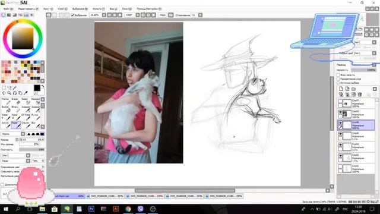Toggle the swatches panel icon
The image size is (380, 214).
click(26, 15)
